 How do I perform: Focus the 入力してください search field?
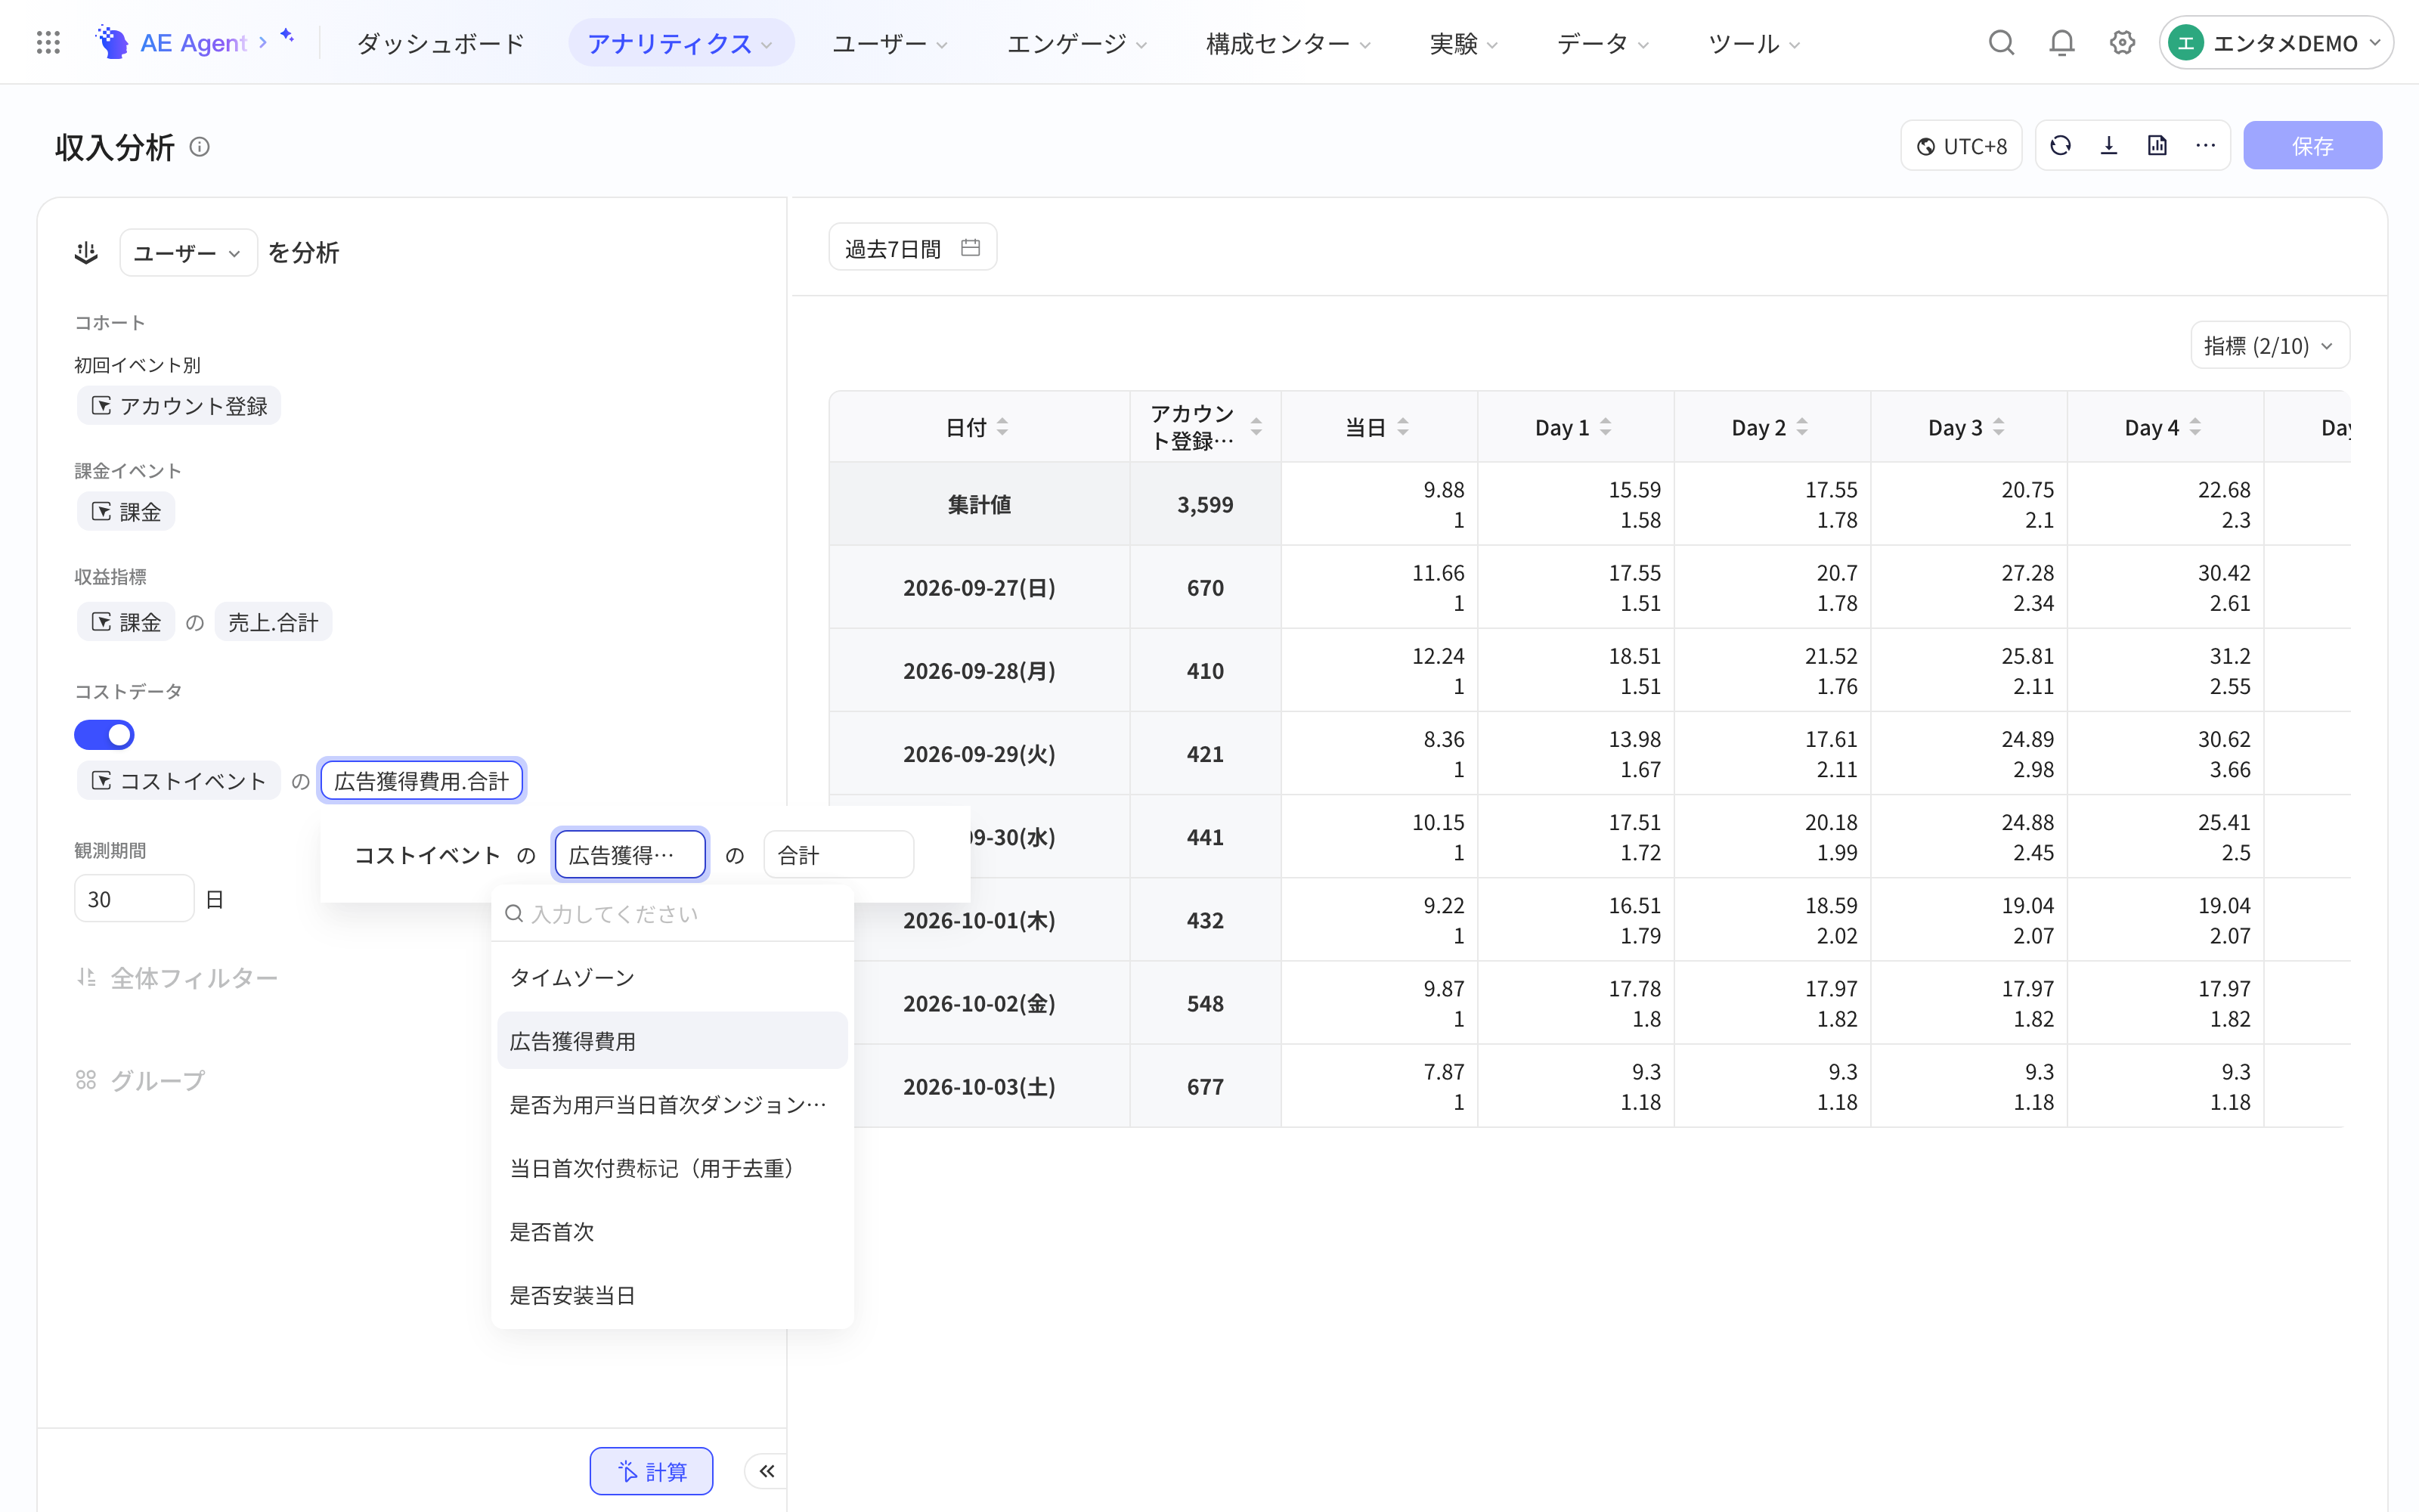673,913
